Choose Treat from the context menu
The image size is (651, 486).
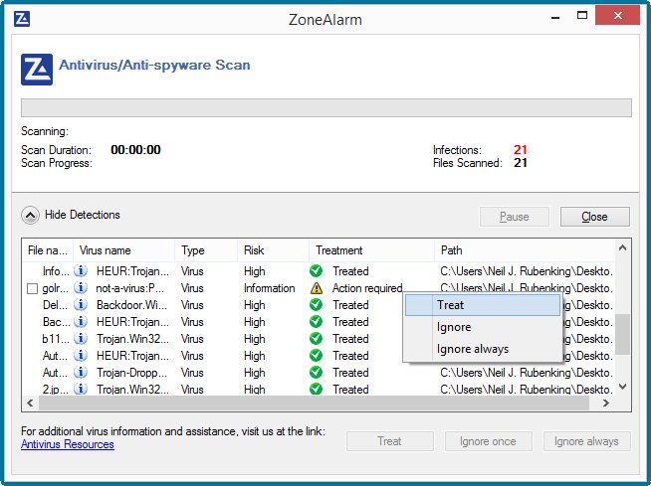483,305
